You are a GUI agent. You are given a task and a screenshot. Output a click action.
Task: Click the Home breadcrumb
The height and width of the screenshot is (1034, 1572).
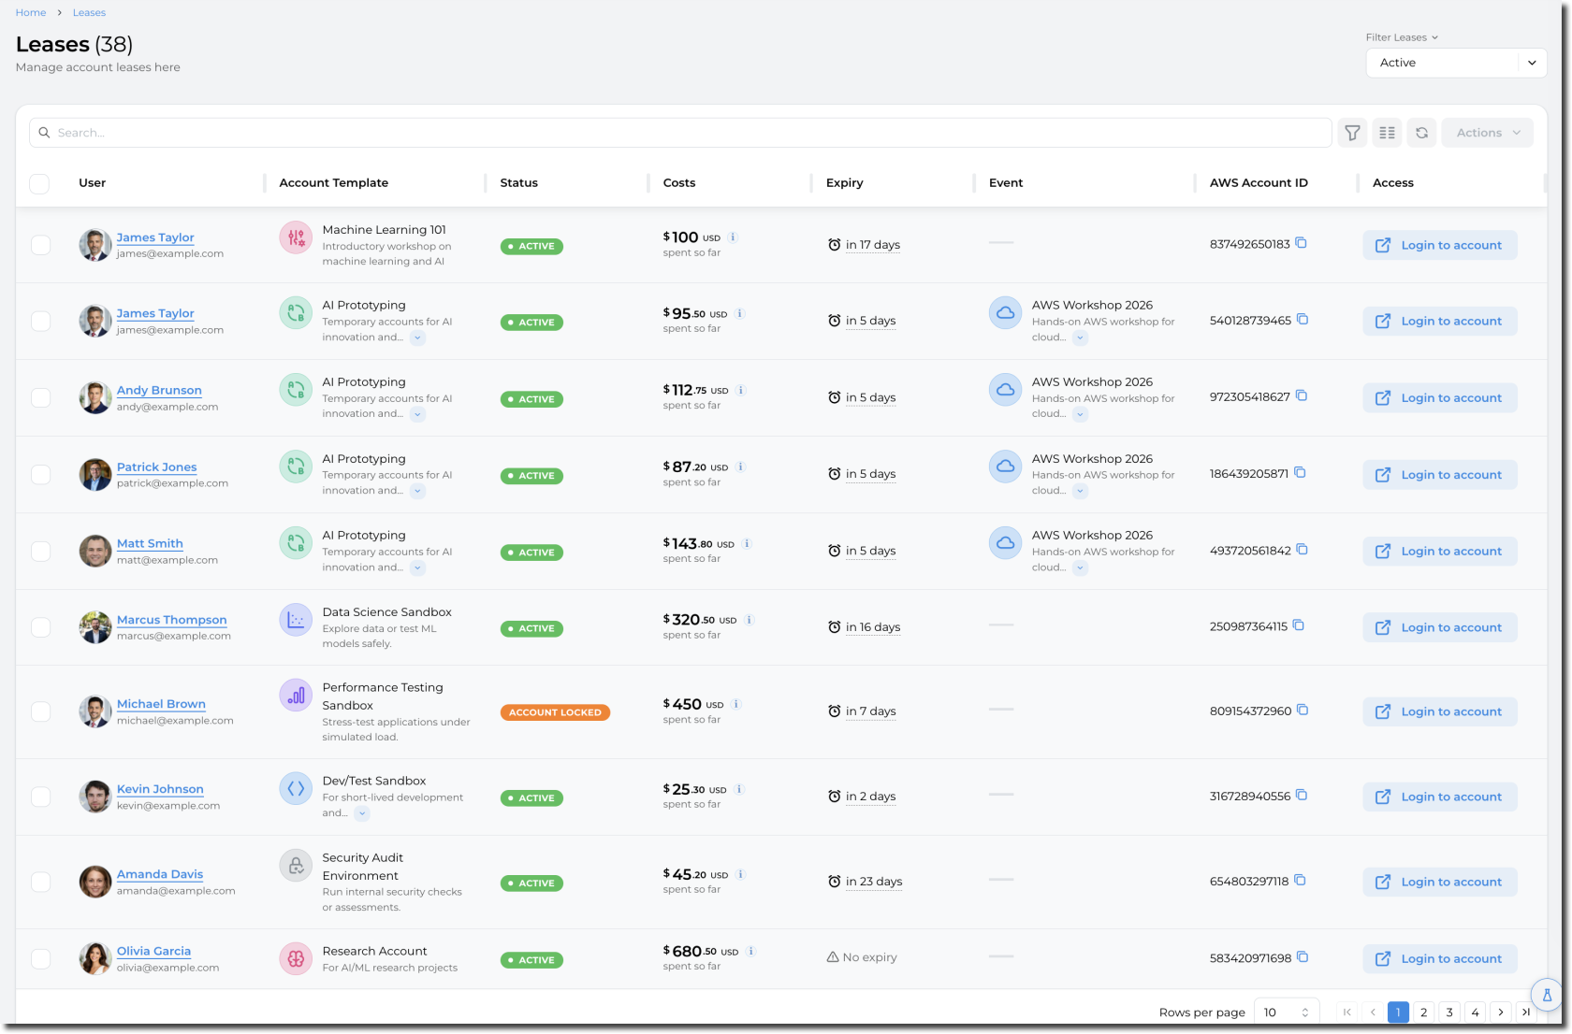pos(31,12)
